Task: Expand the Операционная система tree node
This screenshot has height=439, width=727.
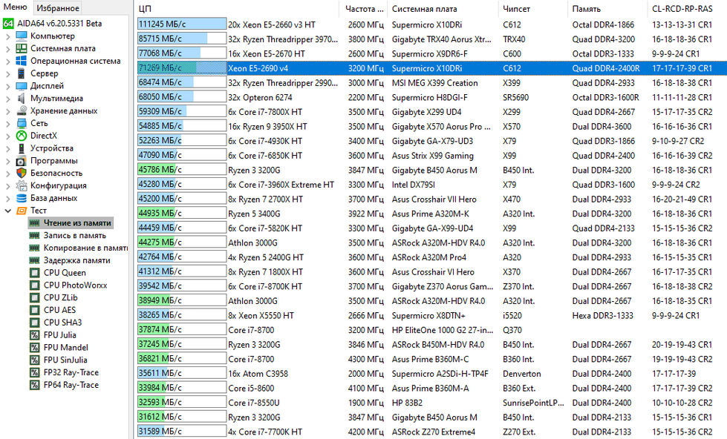Action: pyautogui.click(x=7, y=61)
